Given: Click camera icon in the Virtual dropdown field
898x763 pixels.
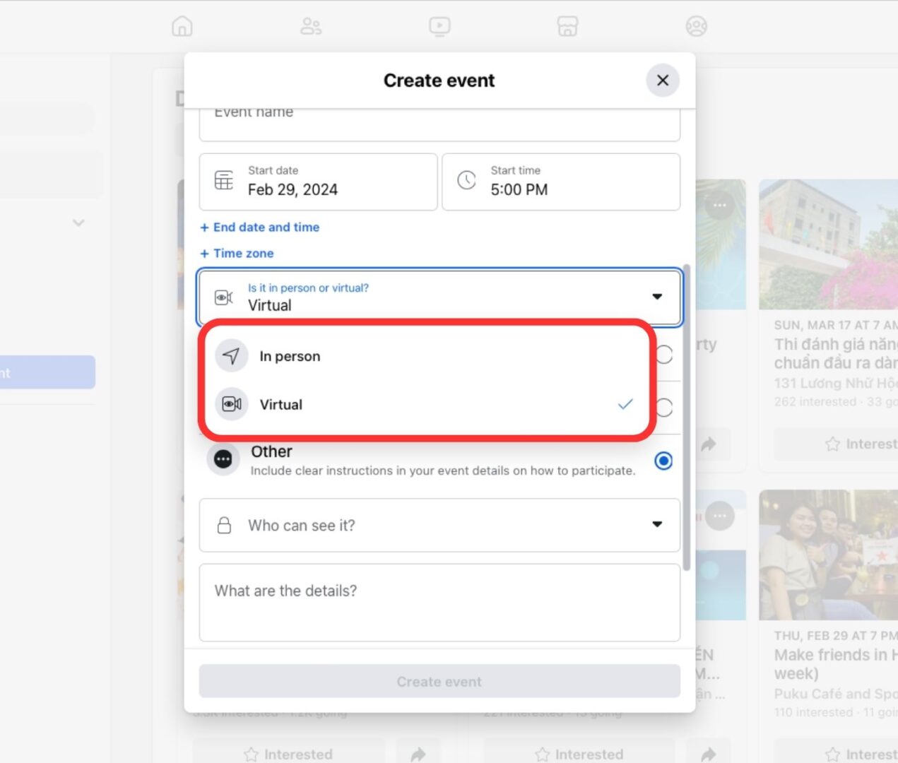Looking at the screenshot, I should tap(223, 297).
